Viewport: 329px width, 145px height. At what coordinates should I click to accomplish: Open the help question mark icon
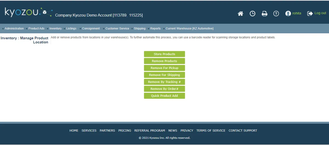pyautogui.click(x=276, y=14)
